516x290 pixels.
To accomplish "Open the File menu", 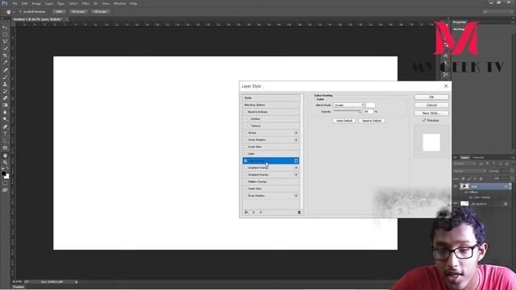I will point(15,3).
